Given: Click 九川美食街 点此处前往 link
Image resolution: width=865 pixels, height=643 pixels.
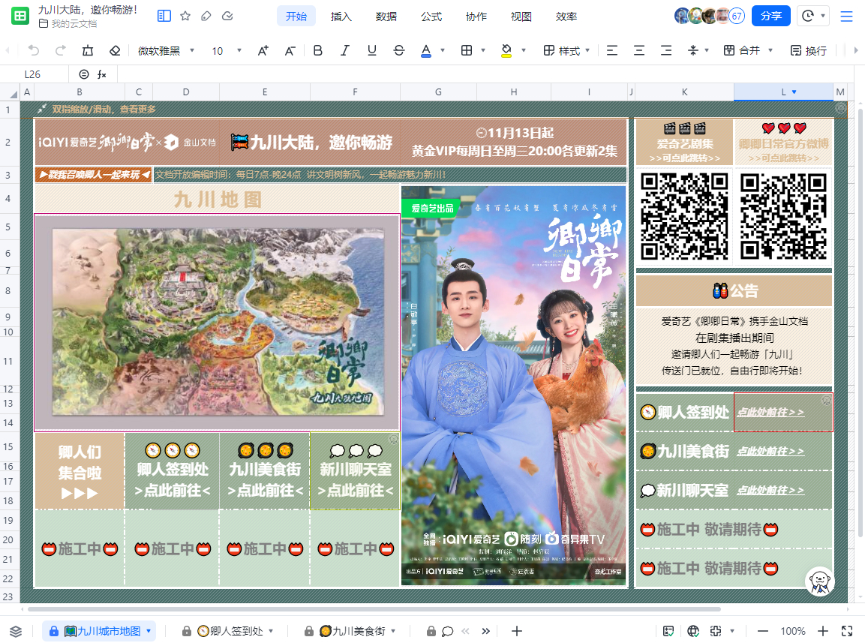Looking at the screenshot, I should (x=770, y=452).
